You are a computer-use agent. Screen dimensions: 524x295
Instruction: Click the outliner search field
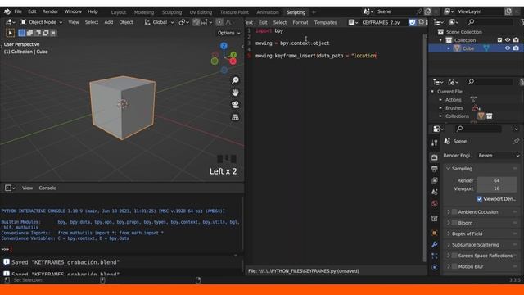click(490, 22)
